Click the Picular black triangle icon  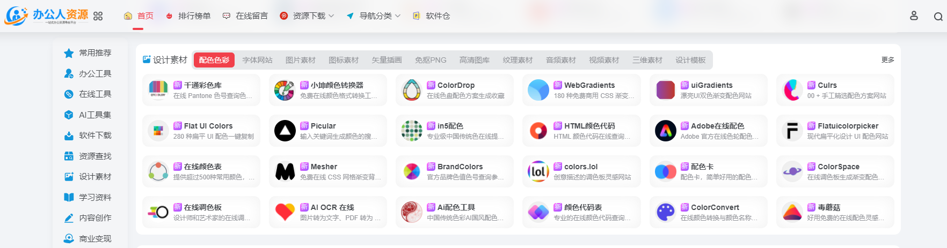pyautogui.click(x=285, y=131)
